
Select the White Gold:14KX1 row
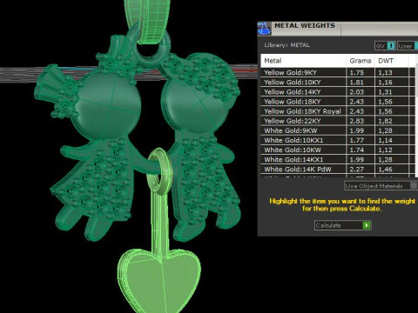tap(338, 160)
